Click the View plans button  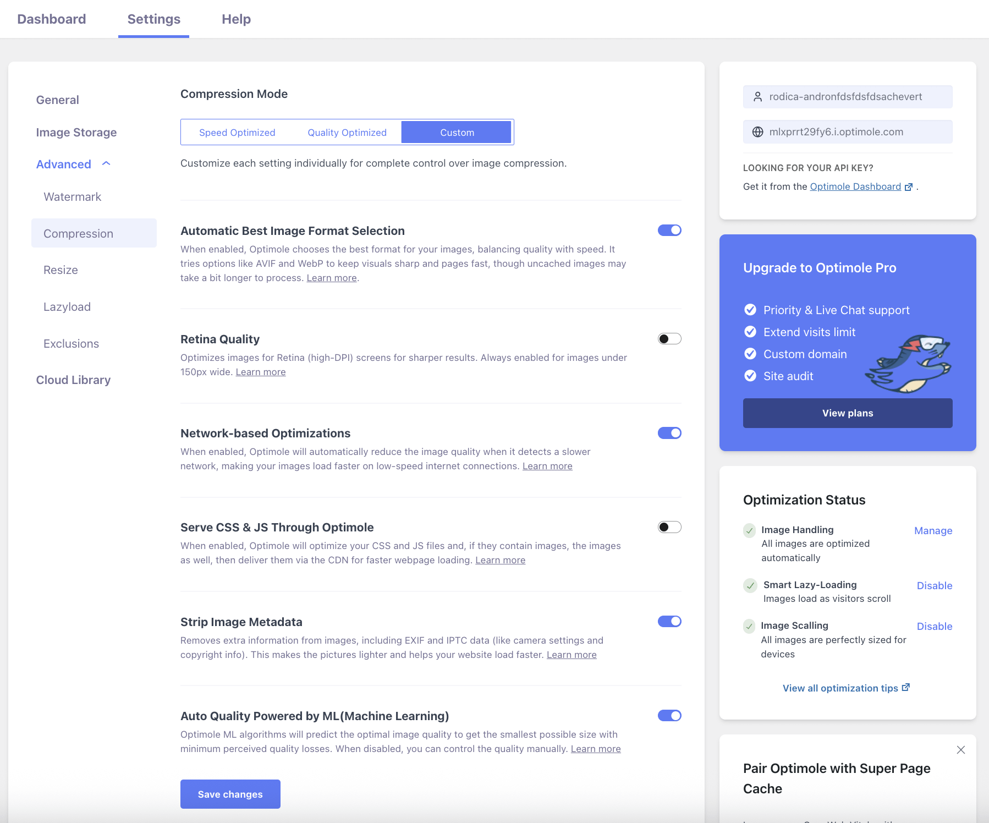point(847,413)
